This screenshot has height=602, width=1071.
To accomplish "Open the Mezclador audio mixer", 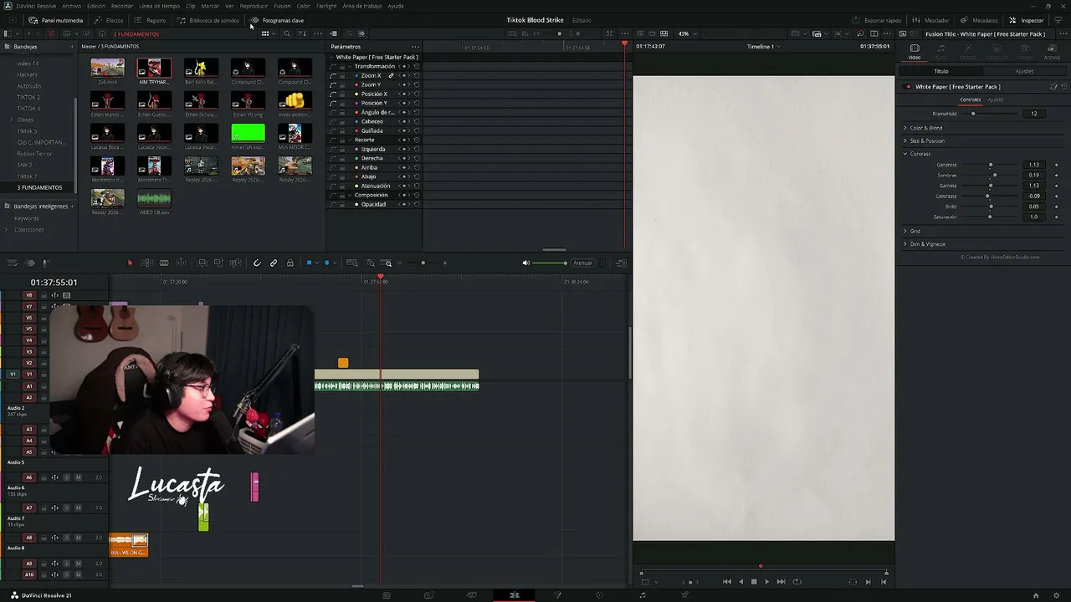I will (x=931, y=20).
